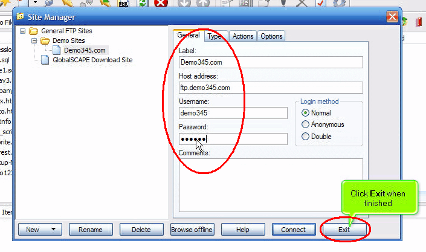This screenshot has width=426, height=252.
Task: Close the Site Manager dialog
Action: (392, 17)
